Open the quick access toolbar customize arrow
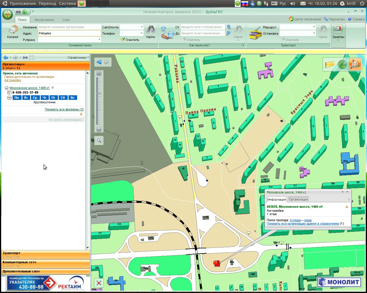The image size is (367, 293). click(33, 12)
